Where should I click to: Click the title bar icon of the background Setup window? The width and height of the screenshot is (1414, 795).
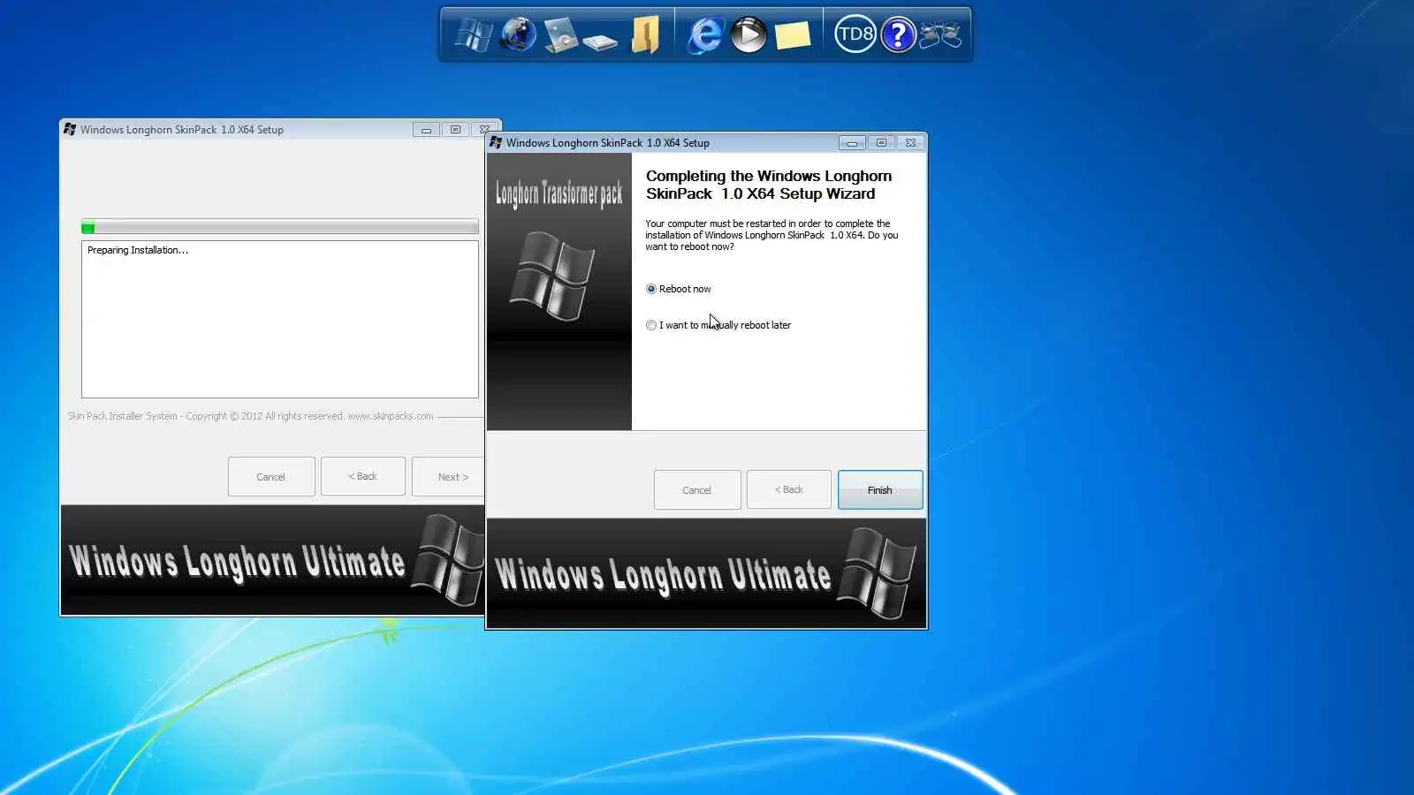coord(70,129)
